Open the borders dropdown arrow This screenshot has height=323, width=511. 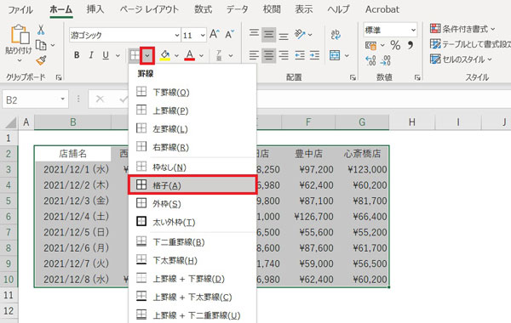coord(147,55)
